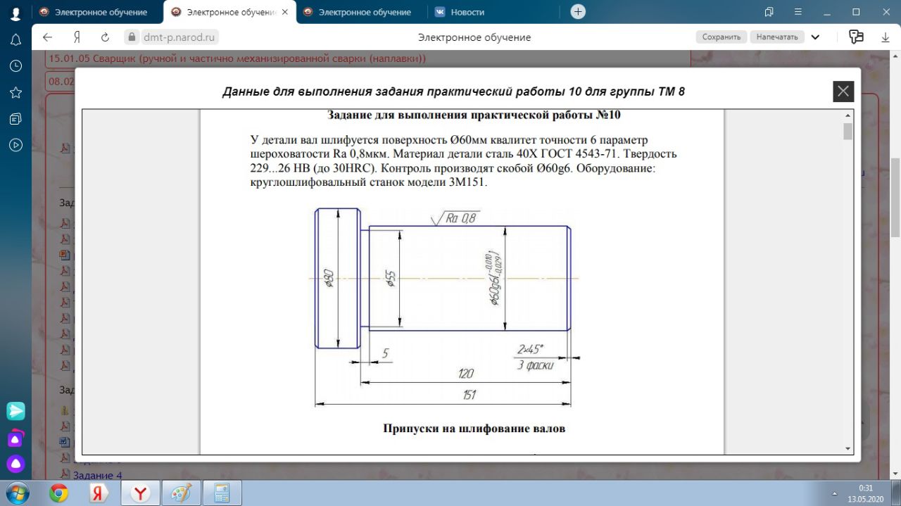Open the 15.01.05 Сварщик link behind modal

pos(237,59)
